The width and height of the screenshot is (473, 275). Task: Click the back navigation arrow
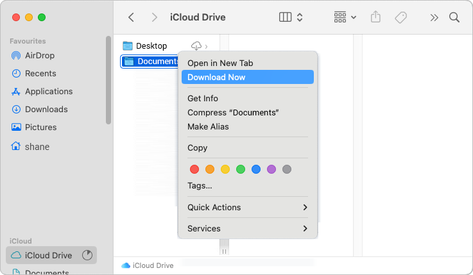[131, 17]
